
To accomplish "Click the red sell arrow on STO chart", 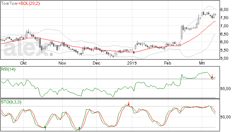I will point(129,103).
